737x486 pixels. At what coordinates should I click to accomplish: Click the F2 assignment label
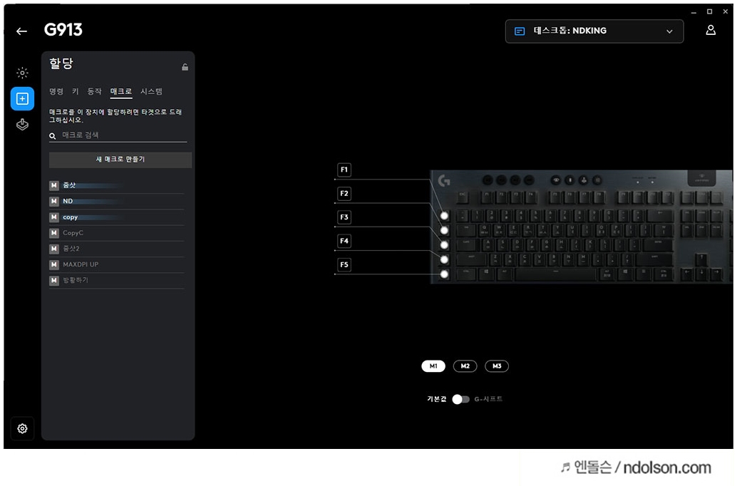point(344,194)
